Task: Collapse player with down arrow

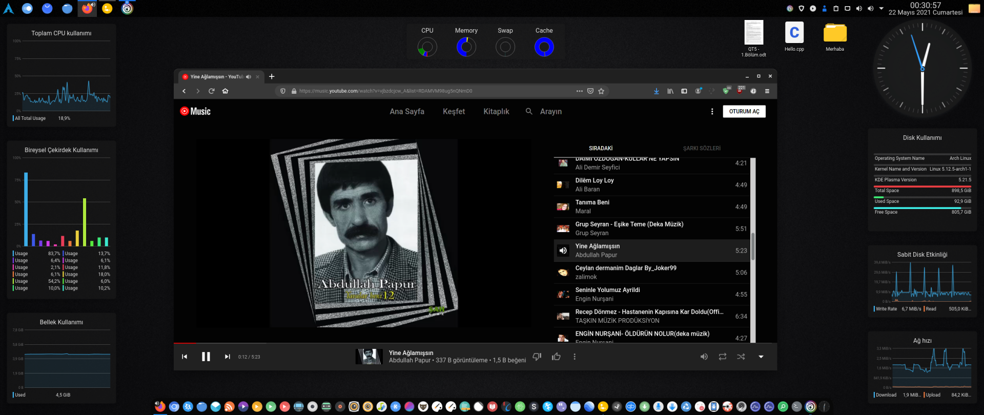Action: (x=761, y=357)
